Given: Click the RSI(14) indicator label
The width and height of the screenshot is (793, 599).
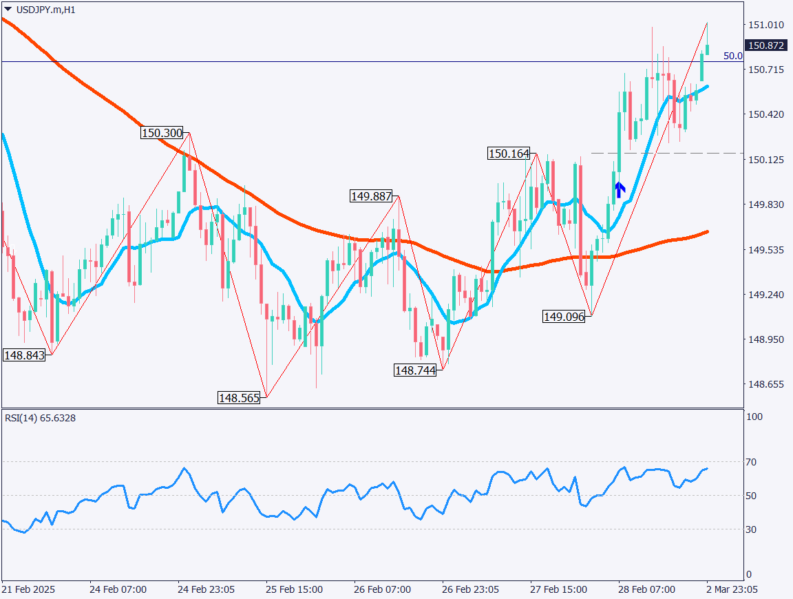Looking at the screenshot, I should [40, 418].
